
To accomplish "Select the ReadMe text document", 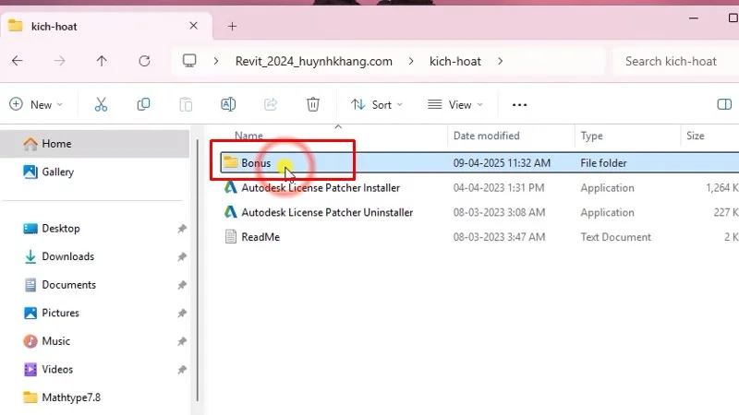I will point(260,237).
